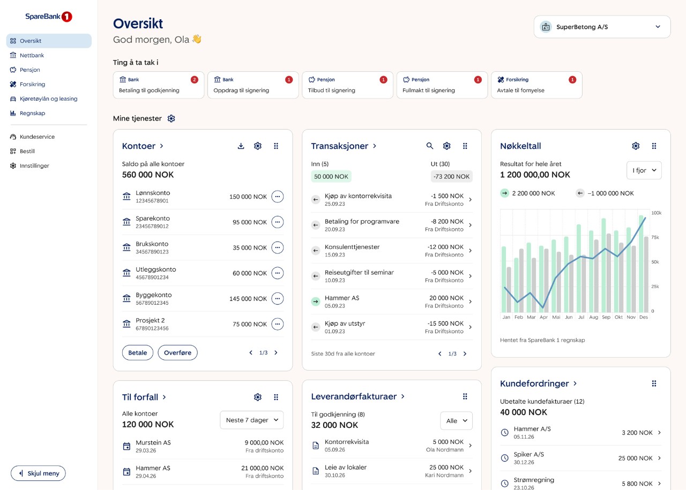This screenshot has width=686, height=490.
Task: Open Nøkkeltall card settings gear
Action: (x=636, y=146)
